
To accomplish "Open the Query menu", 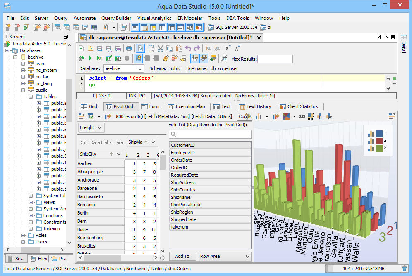I will (x=61, y=18).
